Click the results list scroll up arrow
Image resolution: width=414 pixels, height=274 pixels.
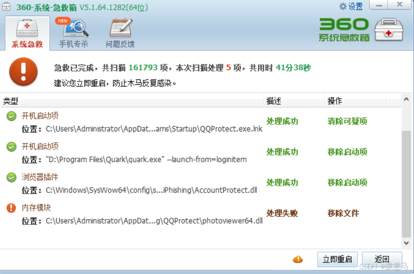click(x=406, y=99)
